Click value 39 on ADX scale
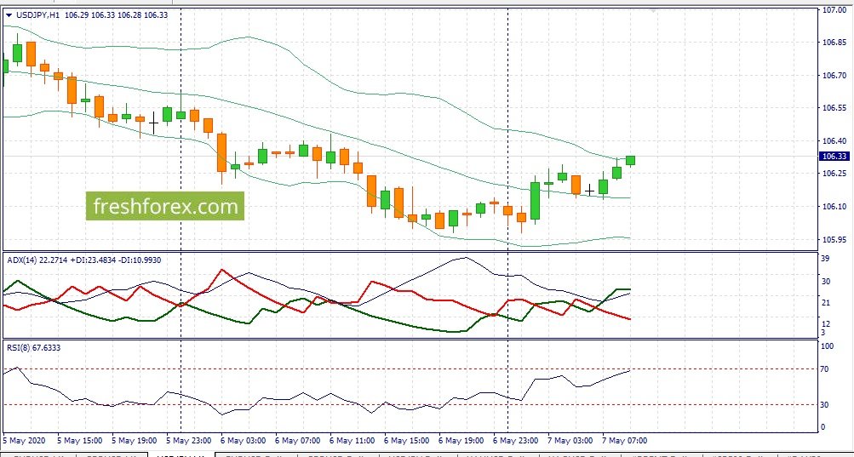The height and width of the screenshot is (457, 854). 825,259
